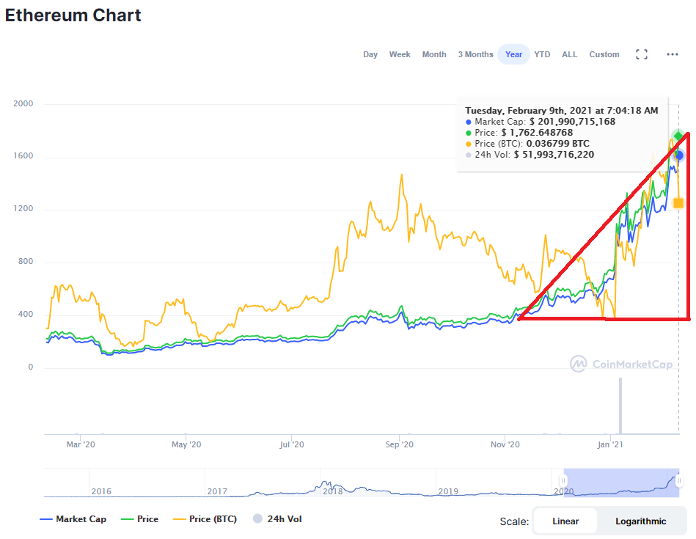This screenshot has height=539, width=696.
Task: Click the green Price diamond data marker
Action: pos(678,136)
